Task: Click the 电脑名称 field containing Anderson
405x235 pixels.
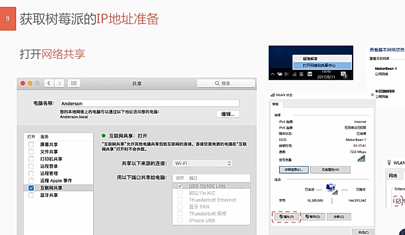Action: point(150,103)
